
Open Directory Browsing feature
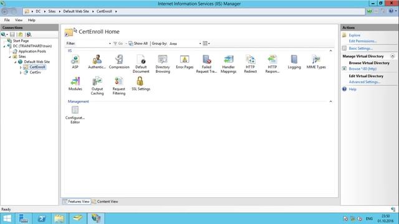[163, 64]
